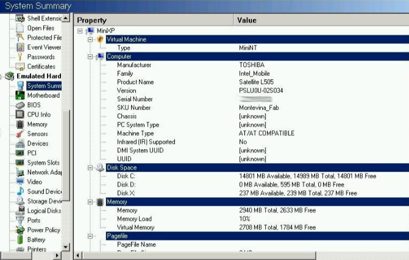The image size is (409, 260).
Task: Open the PCI card icon
Action: click(x=20, y=153)
